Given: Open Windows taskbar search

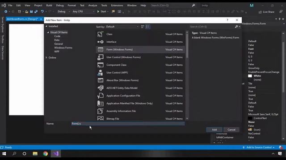Looking at the screenshot, I should (x=14, y=154).
